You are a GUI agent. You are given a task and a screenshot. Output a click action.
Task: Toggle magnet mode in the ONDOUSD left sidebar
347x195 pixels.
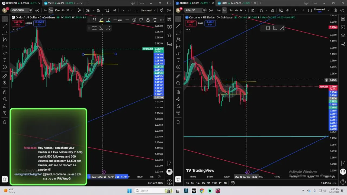5,92
